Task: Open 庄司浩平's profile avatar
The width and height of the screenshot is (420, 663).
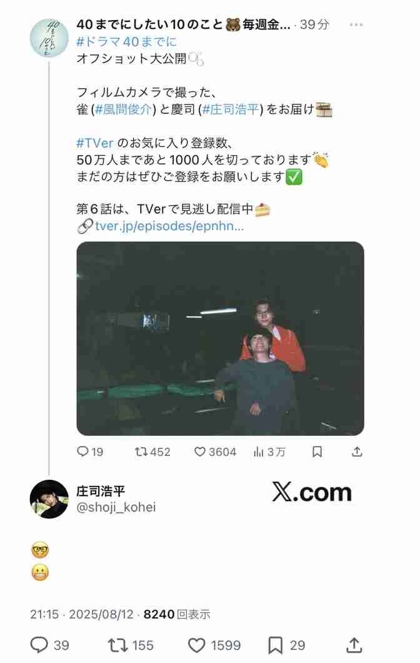Action: 49,499
